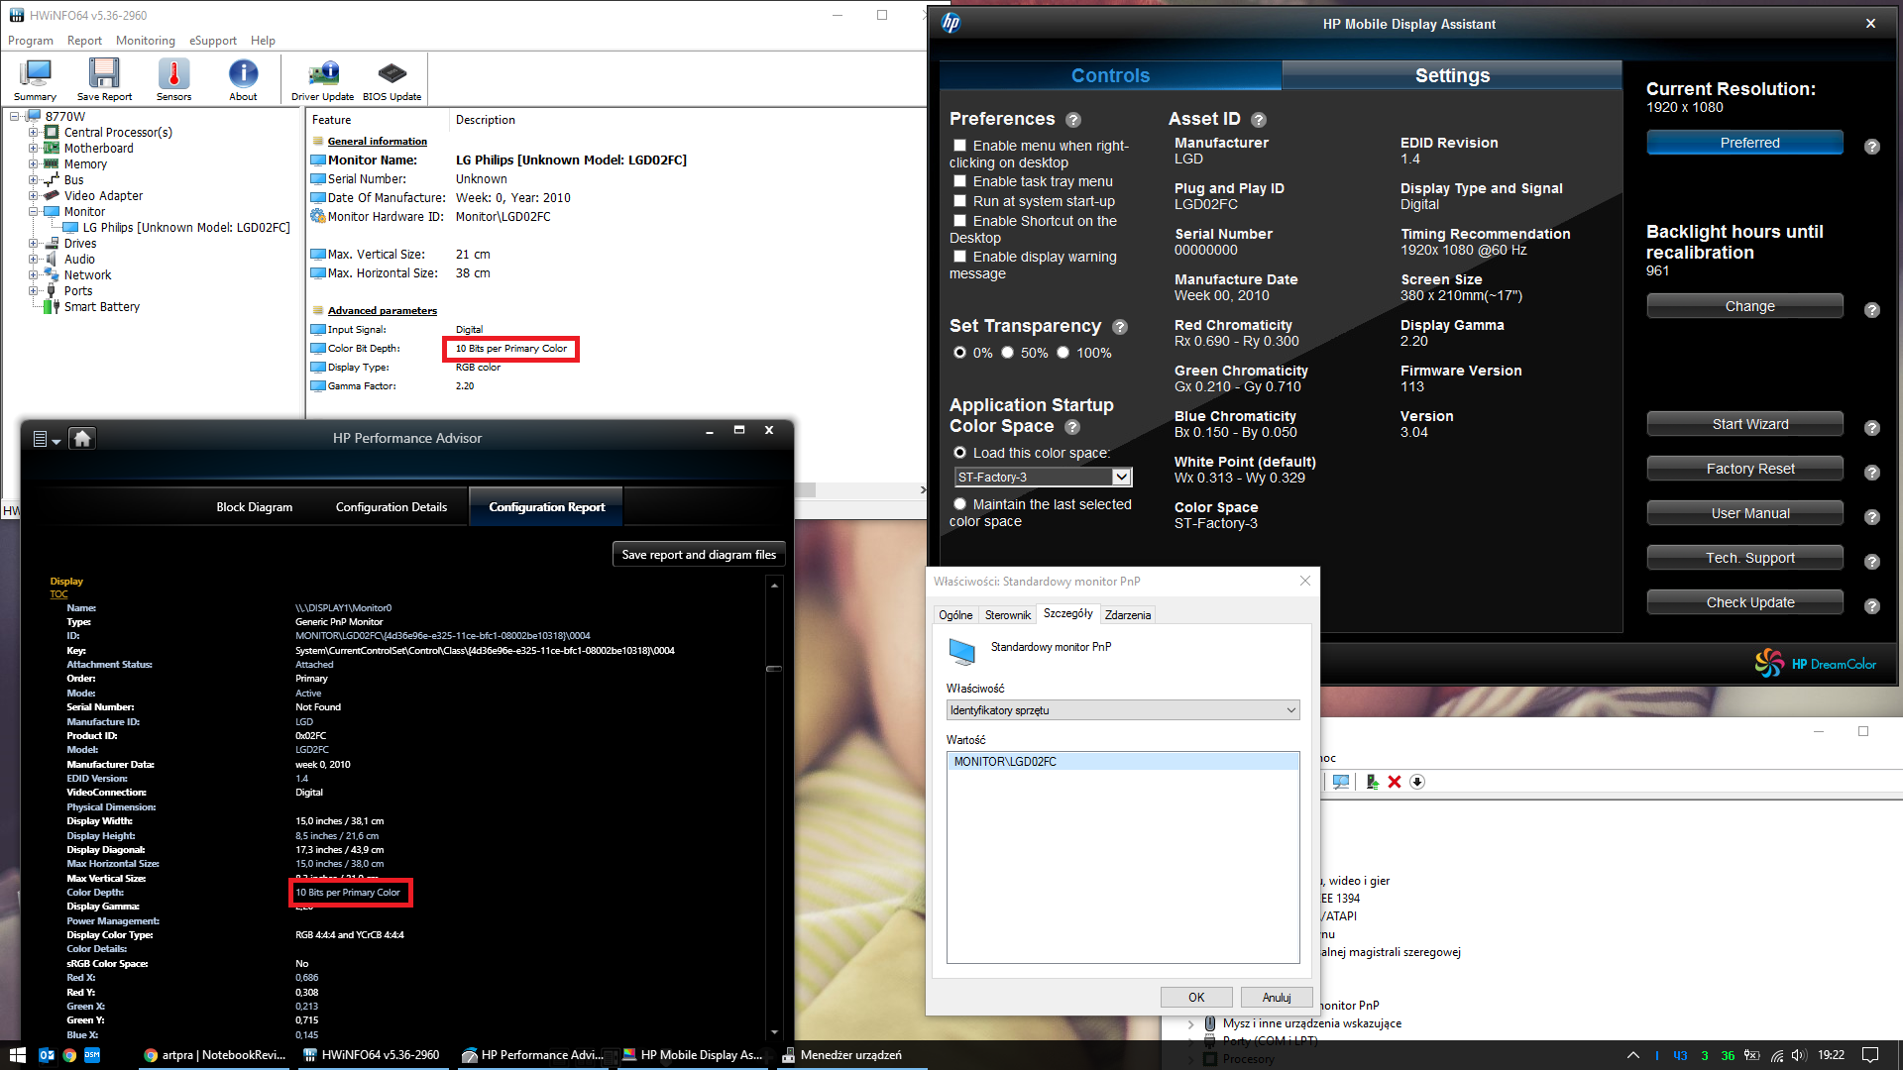
Task: Open the list menu icon in HP Performance Advisor
Action: (46, 439)
